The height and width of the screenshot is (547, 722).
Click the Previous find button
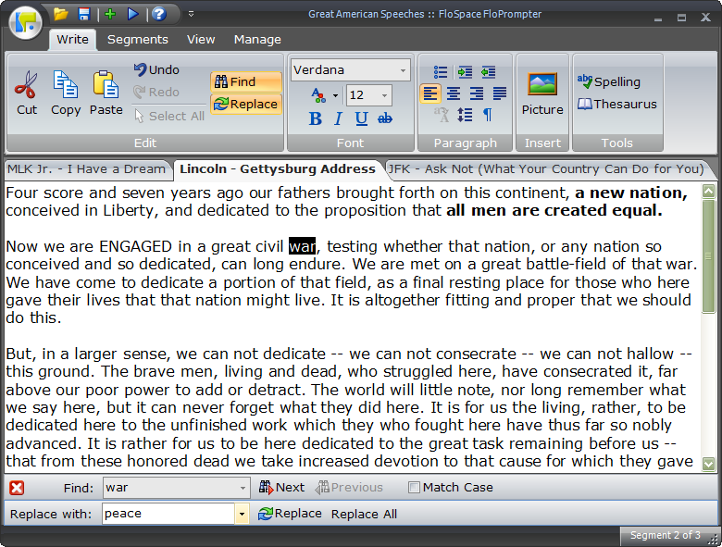click(349, 488)
